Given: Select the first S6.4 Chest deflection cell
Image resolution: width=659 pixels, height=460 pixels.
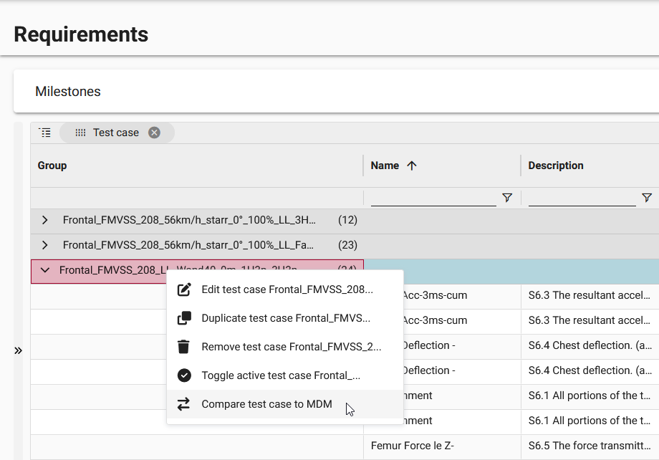Looking at the screenshot, I should (x=590, y=345).
